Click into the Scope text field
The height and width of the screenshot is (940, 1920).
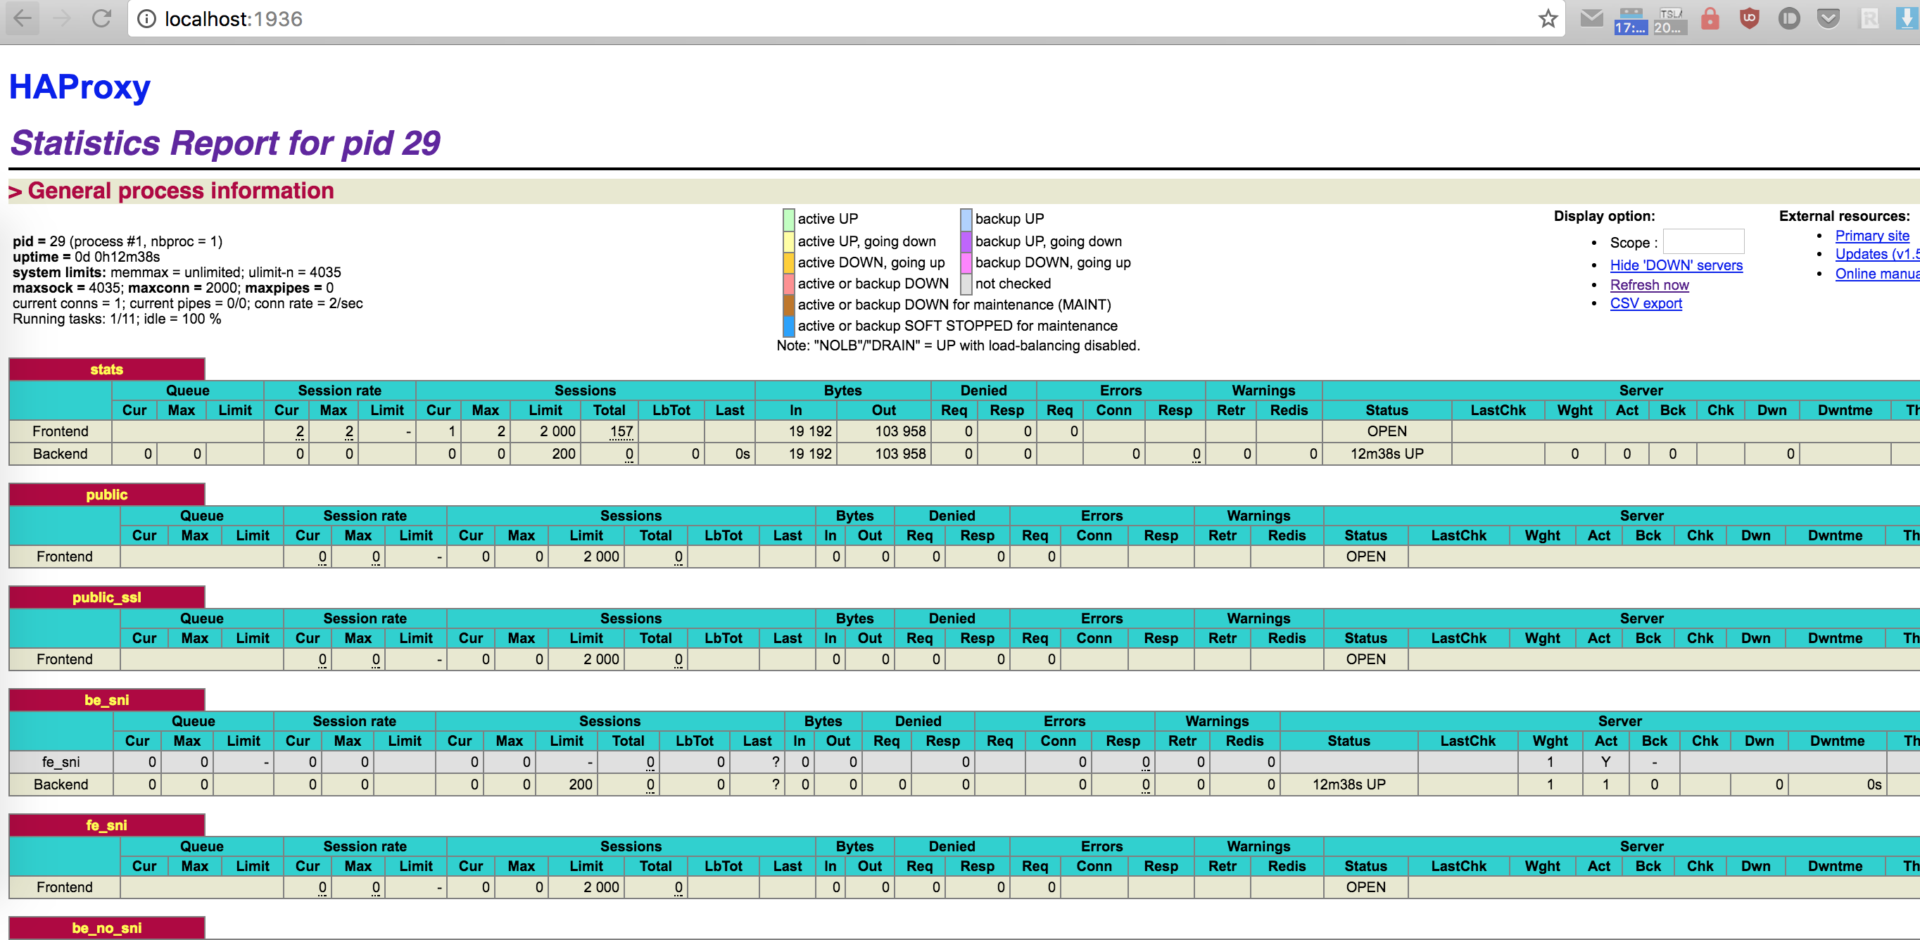[1703, 242]
